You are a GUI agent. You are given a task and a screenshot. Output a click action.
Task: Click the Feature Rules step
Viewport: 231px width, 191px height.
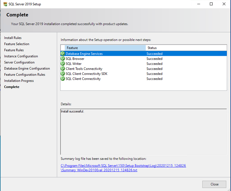(14, 50)
